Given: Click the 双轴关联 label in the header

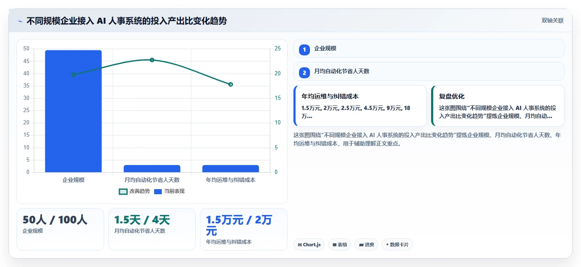Looking at the screenshot, I should (x=553, y=21).
